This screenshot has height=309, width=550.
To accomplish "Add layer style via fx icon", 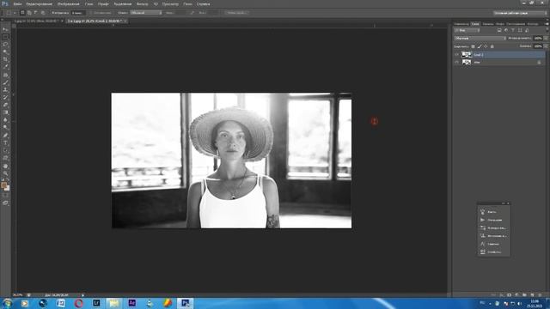I will [501, 295].
